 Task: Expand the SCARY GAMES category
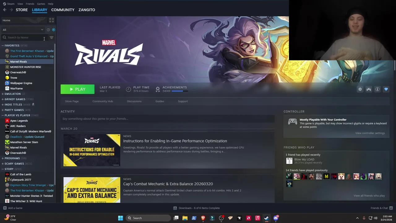(2, 164)
